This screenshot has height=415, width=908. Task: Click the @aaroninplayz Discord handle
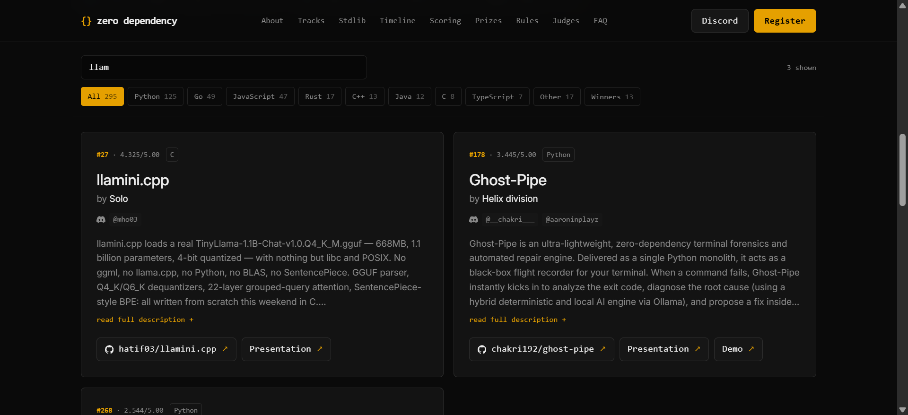tap(572, 220)
